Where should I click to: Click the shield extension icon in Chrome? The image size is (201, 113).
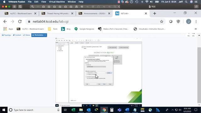point(178,22)
